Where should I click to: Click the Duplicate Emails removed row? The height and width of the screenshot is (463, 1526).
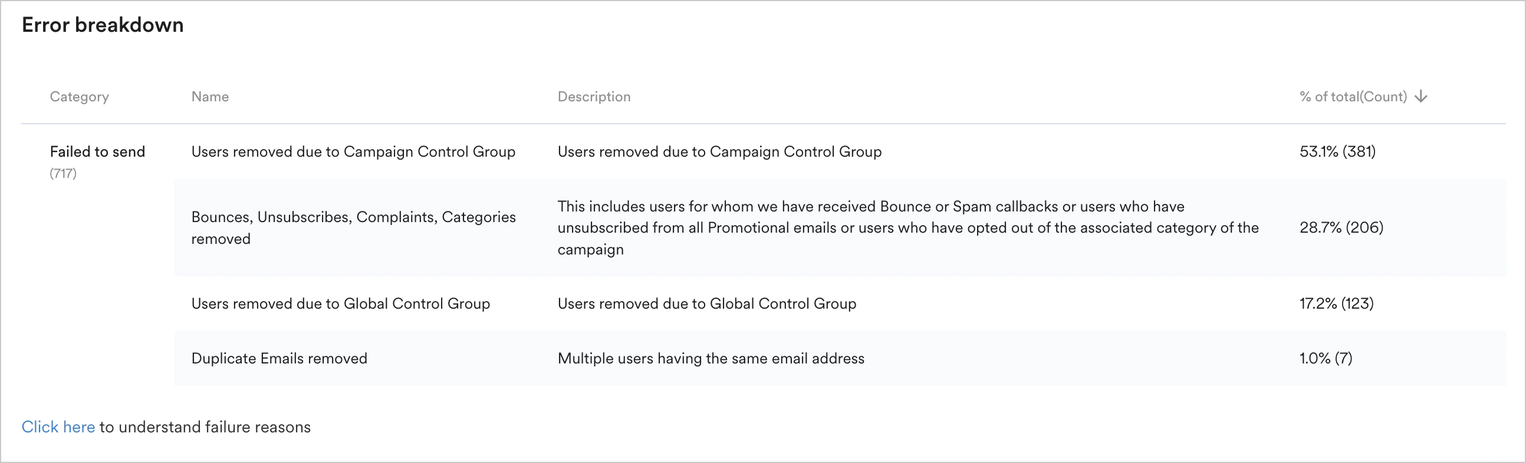pyautogui.click(x=279, y=358)
